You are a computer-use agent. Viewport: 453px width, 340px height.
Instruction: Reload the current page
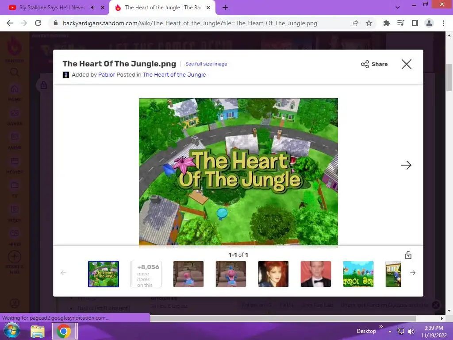click(x=38, y=23)
